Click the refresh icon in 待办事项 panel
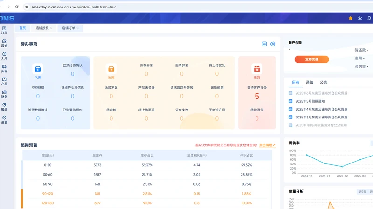Screen dimensions: 373x209 (264, 44)
